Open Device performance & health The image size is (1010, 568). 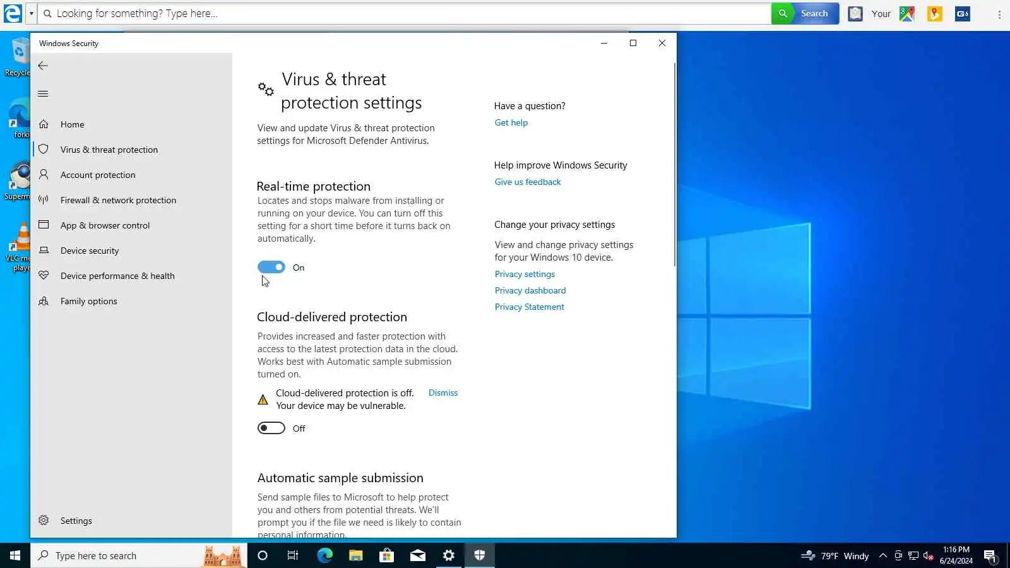pos(131,276)
